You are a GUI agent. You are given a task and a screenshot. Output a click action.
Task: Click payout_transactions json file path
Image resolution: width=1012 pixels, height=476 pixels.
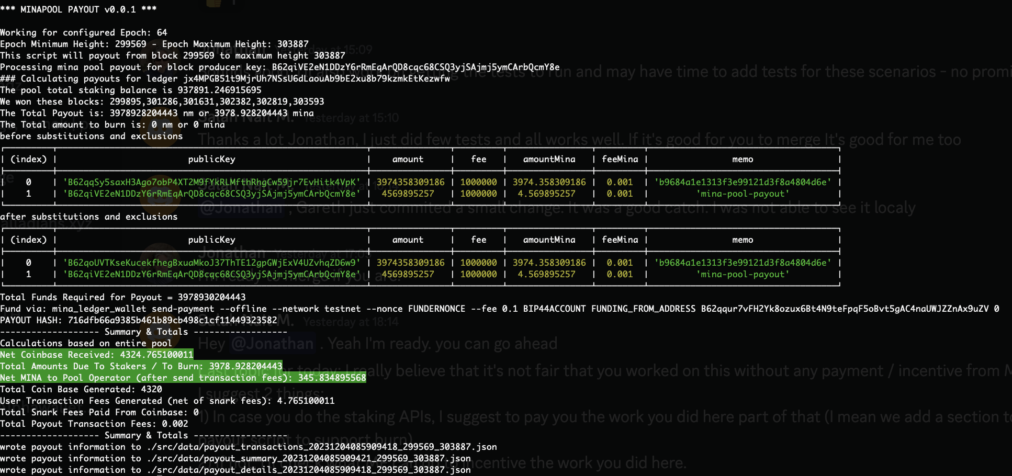[x=322, y=447]
